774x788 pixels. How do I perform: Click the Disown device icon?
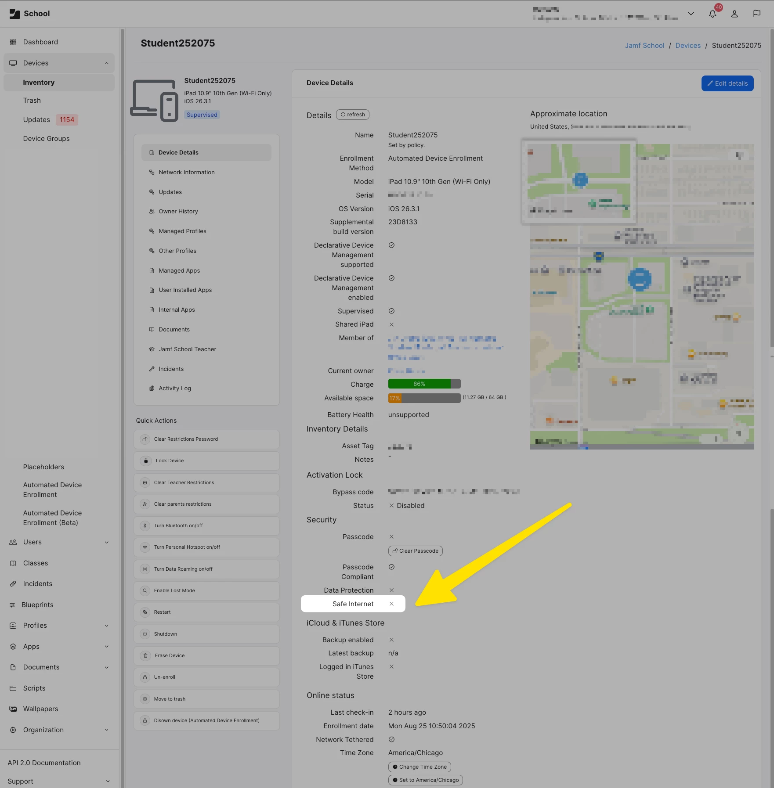(x=145, y=720)
